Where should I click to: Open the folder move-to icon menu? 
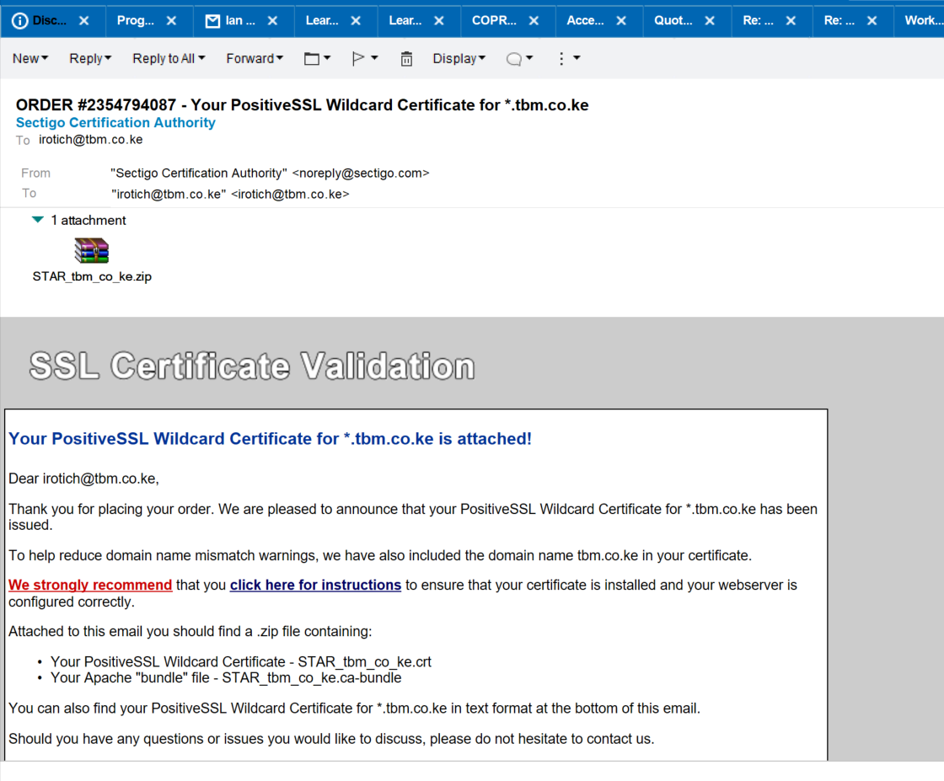click(317, 58)
